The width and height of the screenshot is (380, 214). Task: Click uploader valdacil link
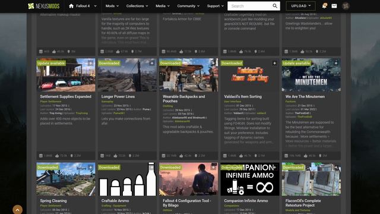pos(261,114)
